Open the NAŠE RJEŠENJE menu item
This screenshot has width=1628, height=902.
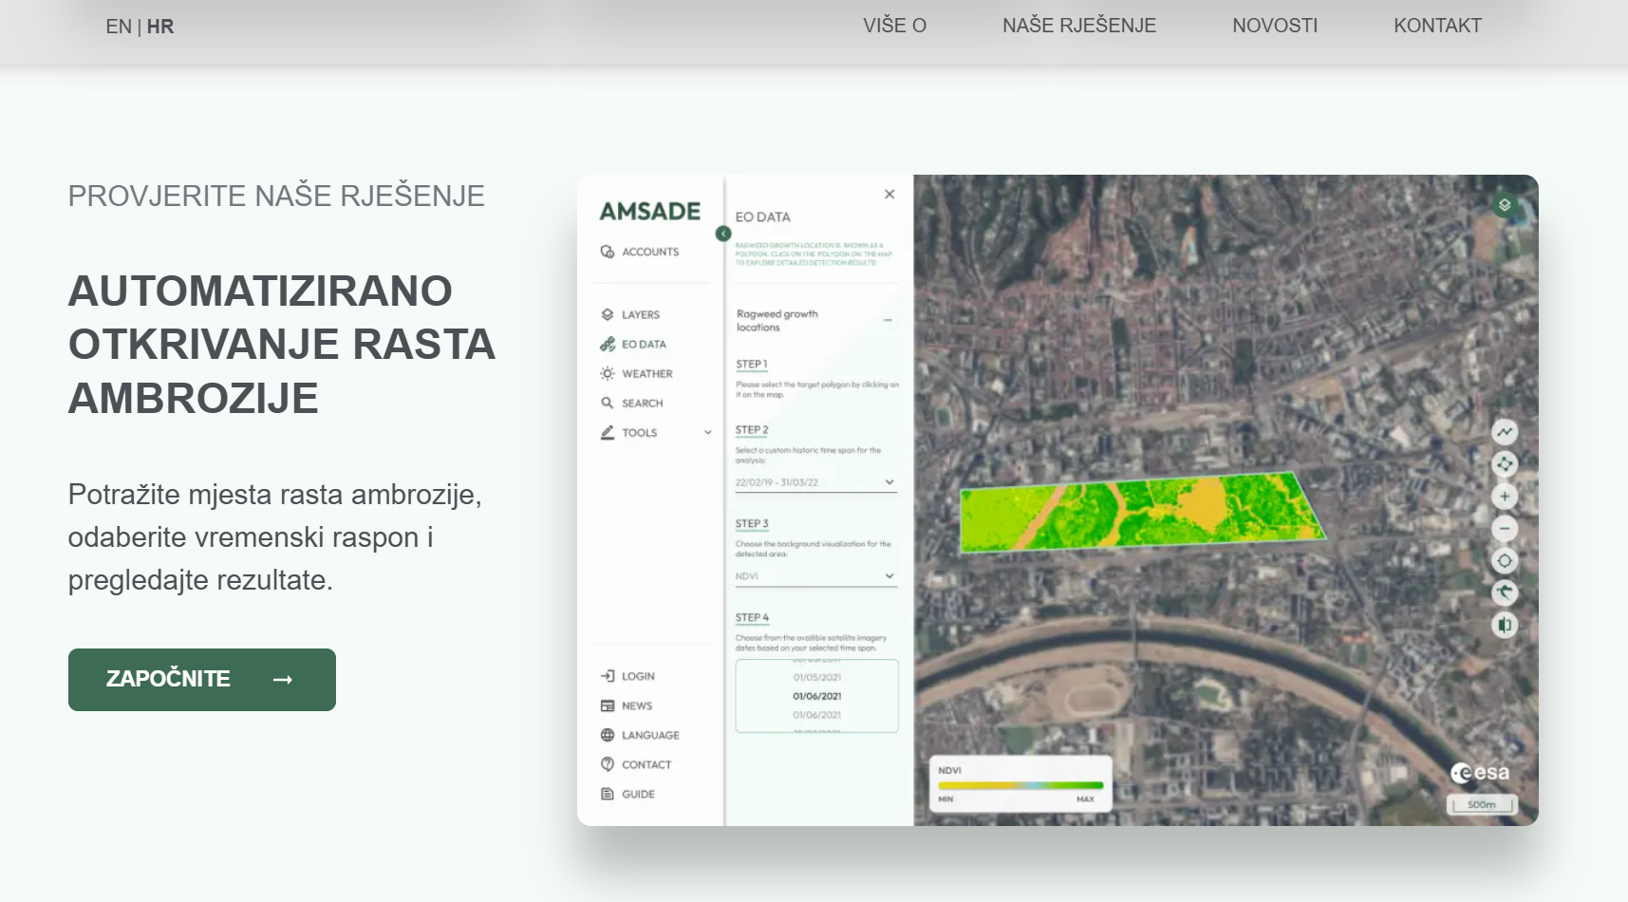[x=1078, y=27]
